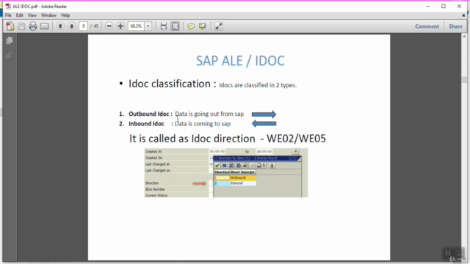
Task: Open the Share pane
Action: point(455,26)
